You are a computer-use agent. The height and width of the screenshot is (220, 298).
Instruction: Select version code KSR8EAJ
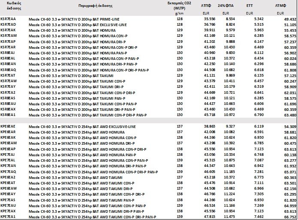click(x=8, y=53)
